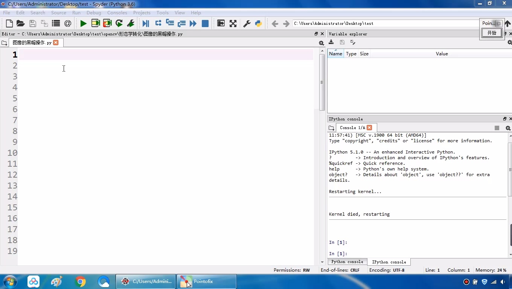Click the green Run file button

click(83, 24)
